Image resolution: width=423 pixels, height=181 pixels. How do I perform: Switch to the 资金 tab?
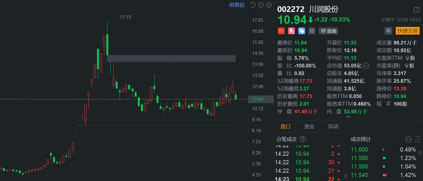(309, 127)
